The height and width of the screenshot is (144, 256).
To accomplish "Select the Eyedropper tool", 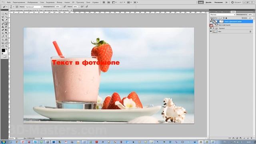I will pos(6,20).
